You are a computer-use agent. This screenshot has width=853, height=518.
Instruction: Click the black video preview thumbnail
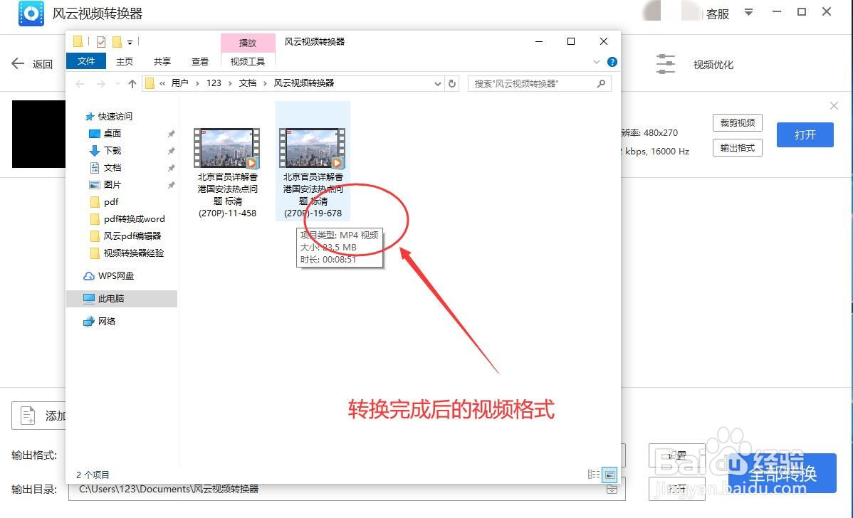coord(38,134)
